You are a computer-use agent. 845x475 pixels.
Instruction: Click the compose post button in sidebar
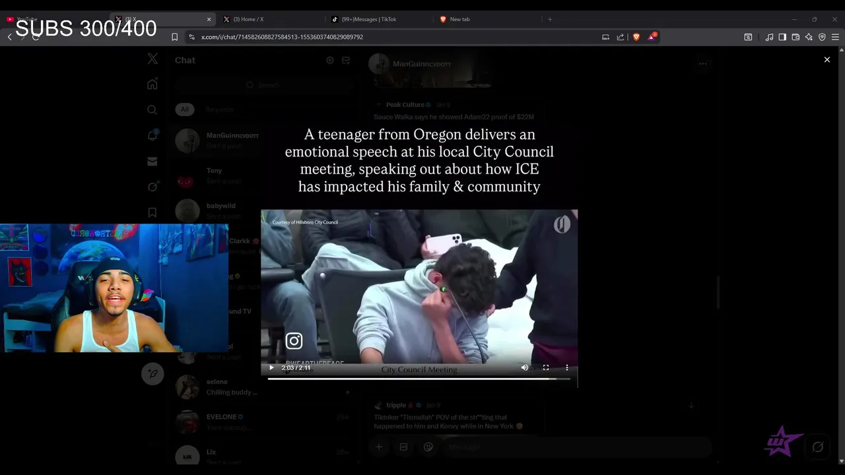tap(152, 373)
